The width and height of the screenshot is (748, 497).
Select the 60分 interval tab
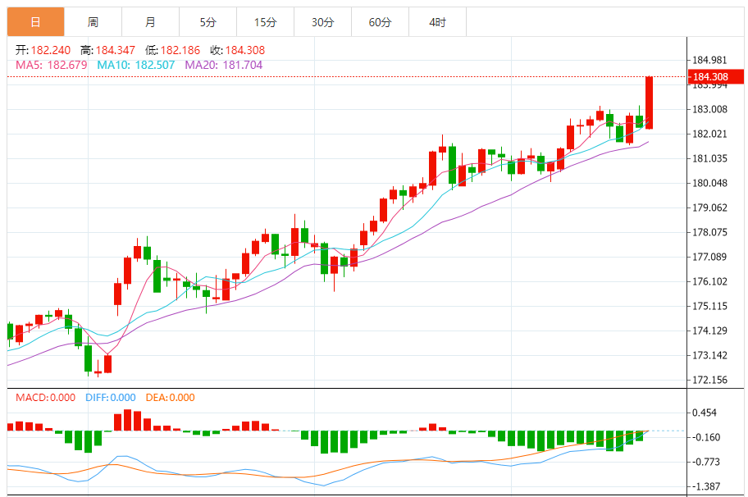(x=380, y=22)
